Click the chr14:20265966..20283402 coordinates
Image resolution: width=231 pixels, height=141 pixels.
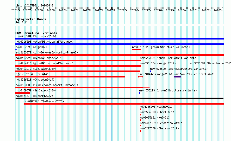[34, 5]
